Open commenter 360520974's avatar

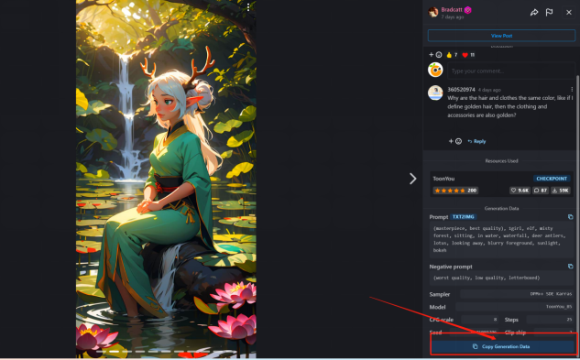[x=435, y=93]
